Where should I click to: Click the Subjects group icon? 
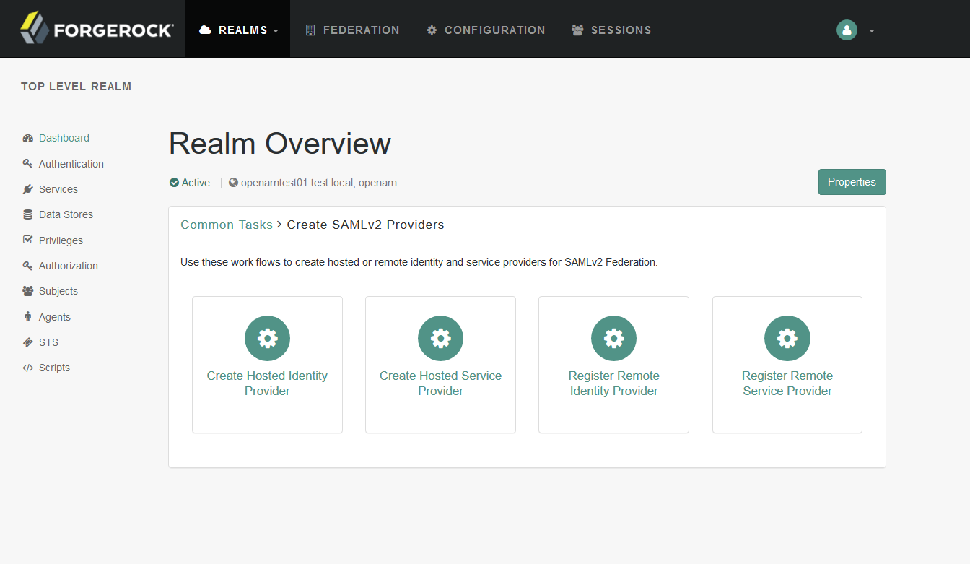point(28,291)
